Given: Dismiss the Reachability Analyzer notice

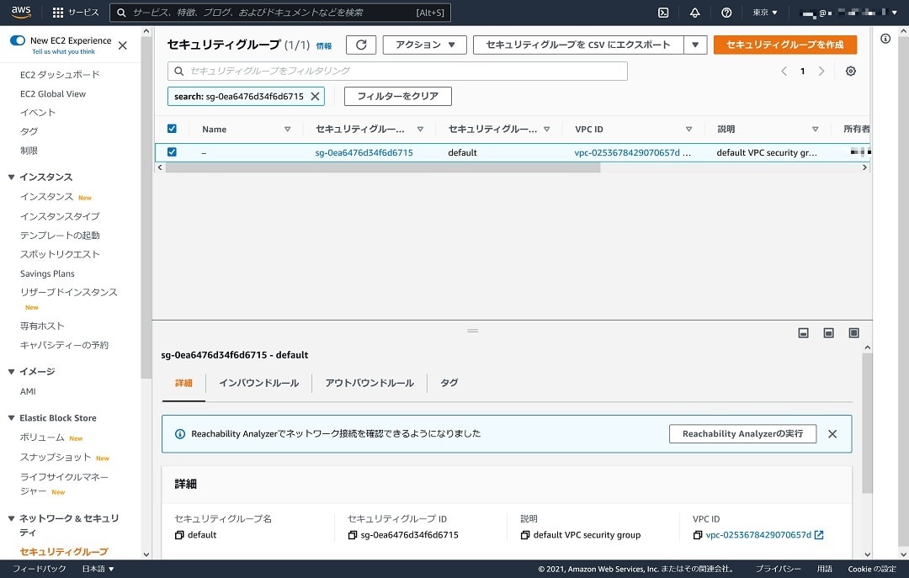Looking at the screenshot, I should click(x=832, y=433).
